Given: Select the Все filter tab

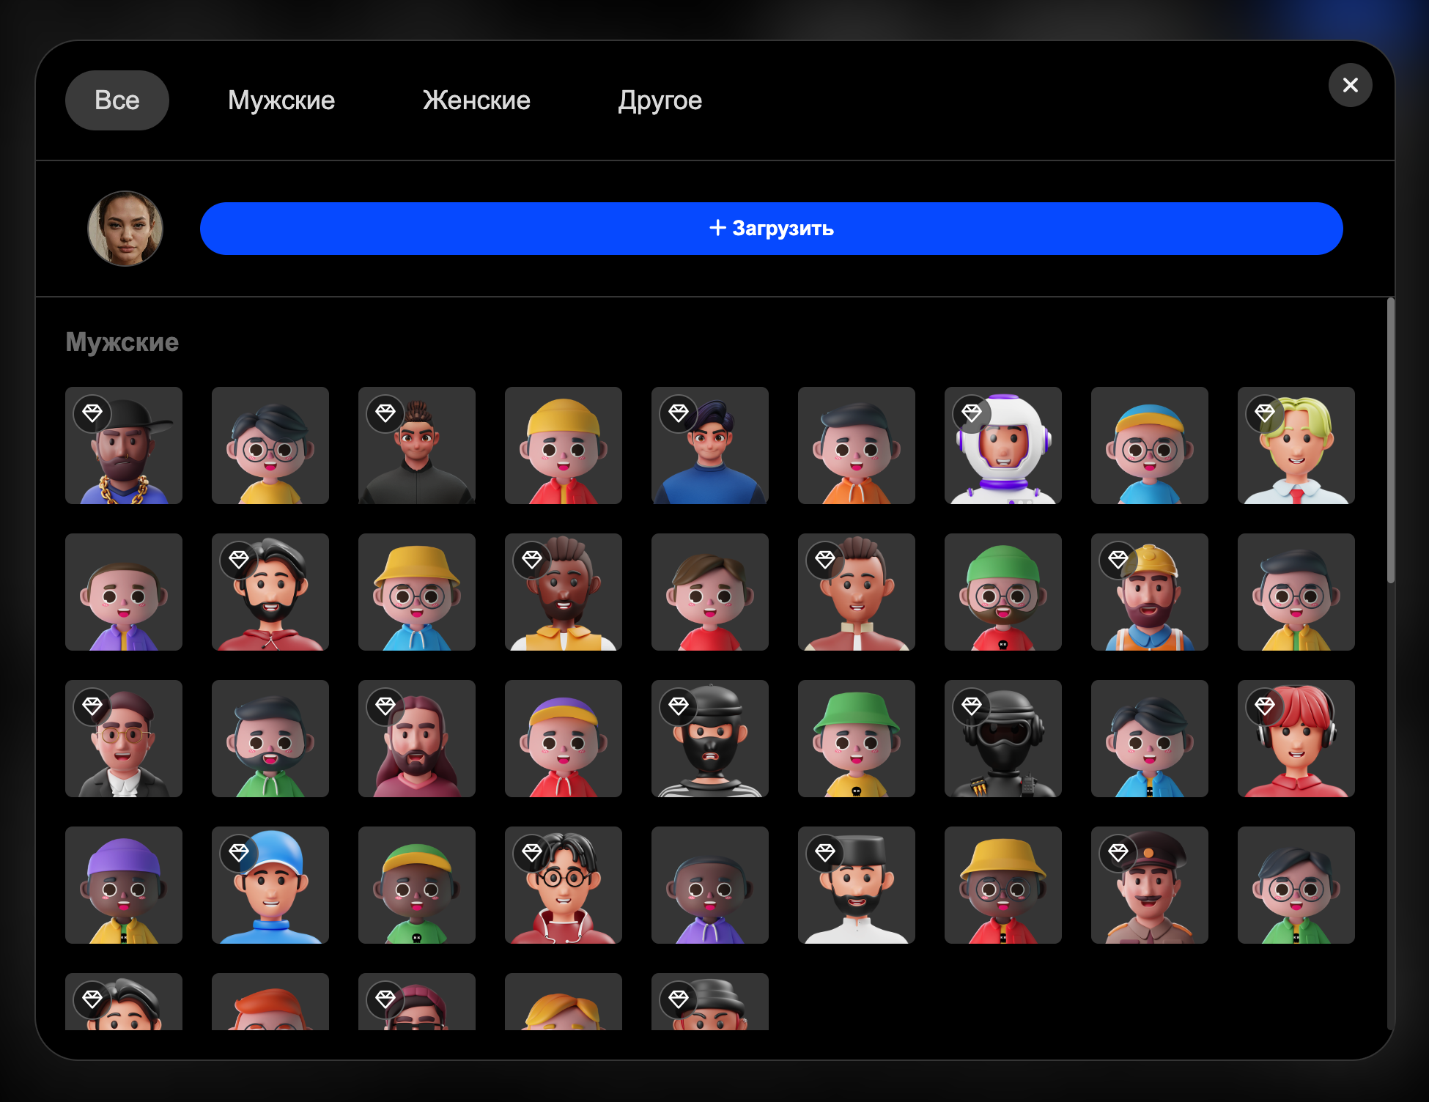Looking at the screenshot, I should [117, 100].
